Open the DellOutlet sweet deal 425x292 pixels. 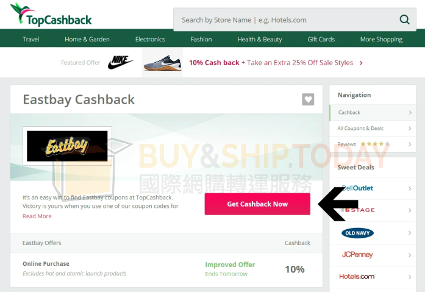[x=357, y=188]
